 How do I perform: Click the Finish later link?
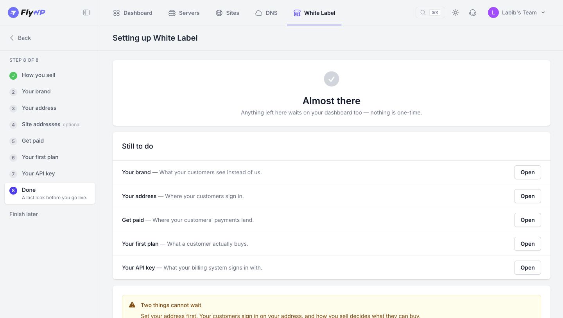pyautogui.click(x=23, y=214)
